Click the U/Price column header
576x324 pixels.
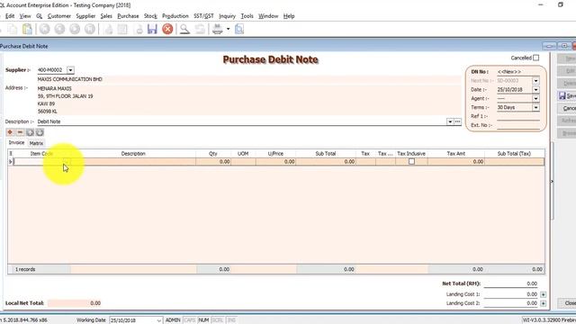(x=275, y=154)
